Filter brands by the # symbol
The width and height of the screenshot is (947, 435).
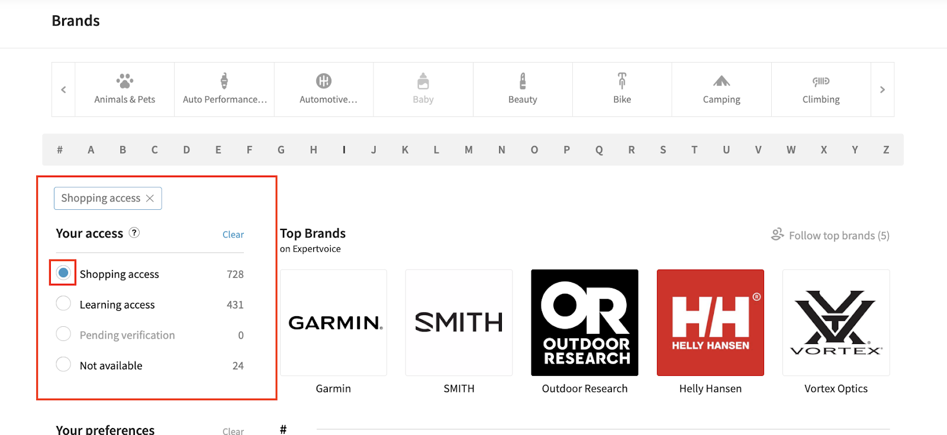[x=60, y=150]
